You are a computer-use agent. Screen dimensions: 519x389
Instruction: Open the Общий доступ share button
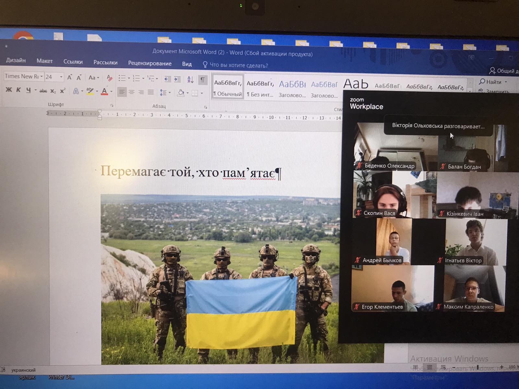click(504, 71)
